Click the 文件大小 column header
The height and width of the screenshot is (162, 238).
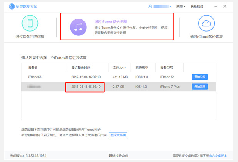coord(119,67)
